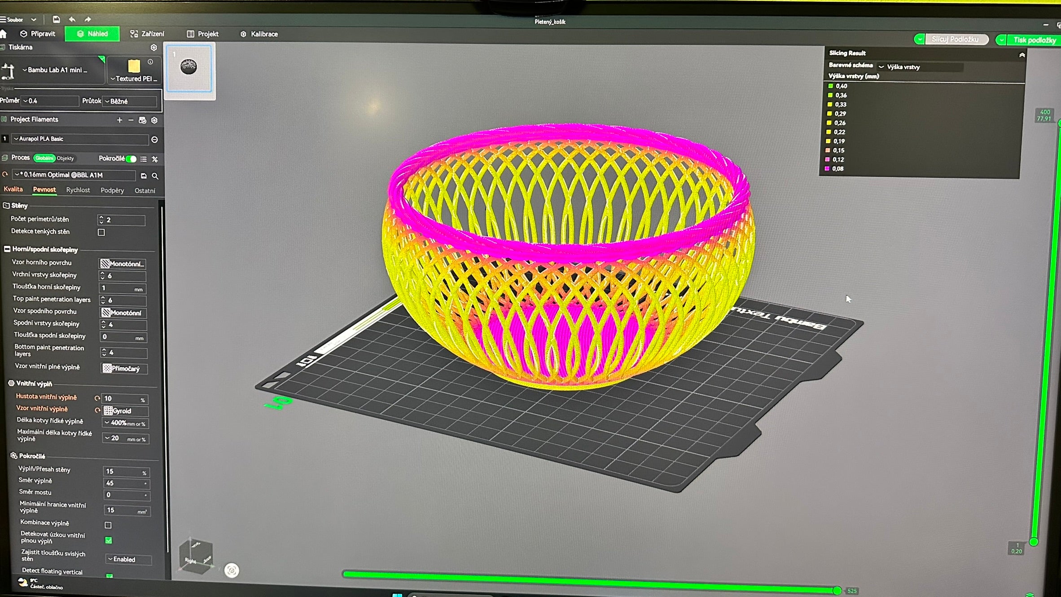
Task: Click the home icon in top bar
Action: (4, 34)
